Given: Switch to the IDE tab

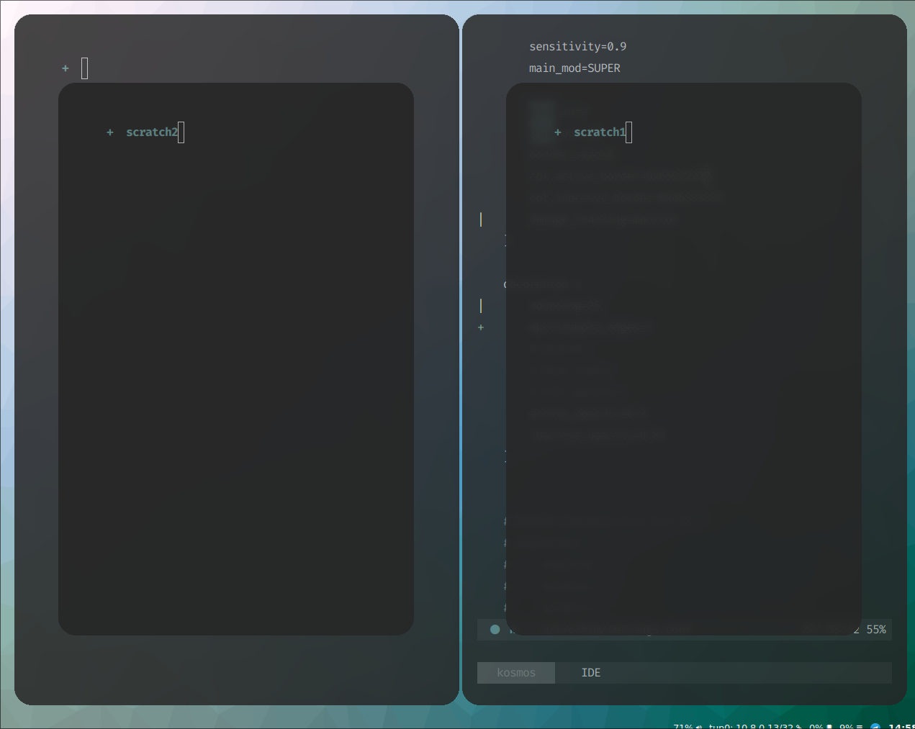Looking at the screenshot, I should click(x=590, y=672).
